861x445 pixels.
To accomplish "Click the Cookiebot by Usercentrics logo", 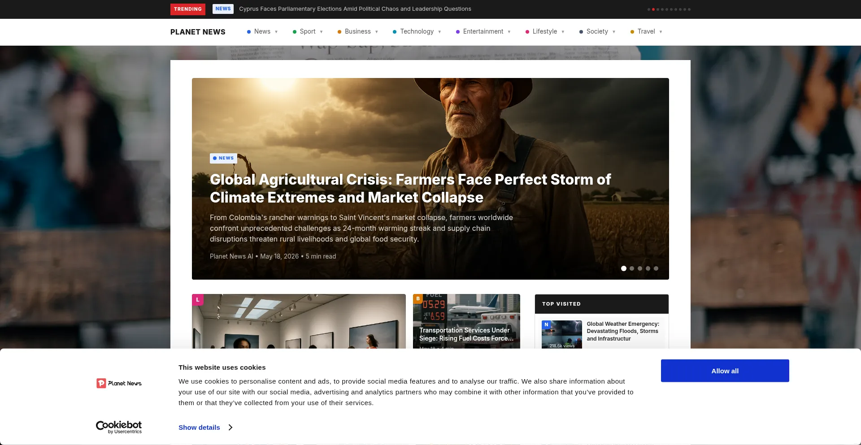I will [x=119, y=427].
